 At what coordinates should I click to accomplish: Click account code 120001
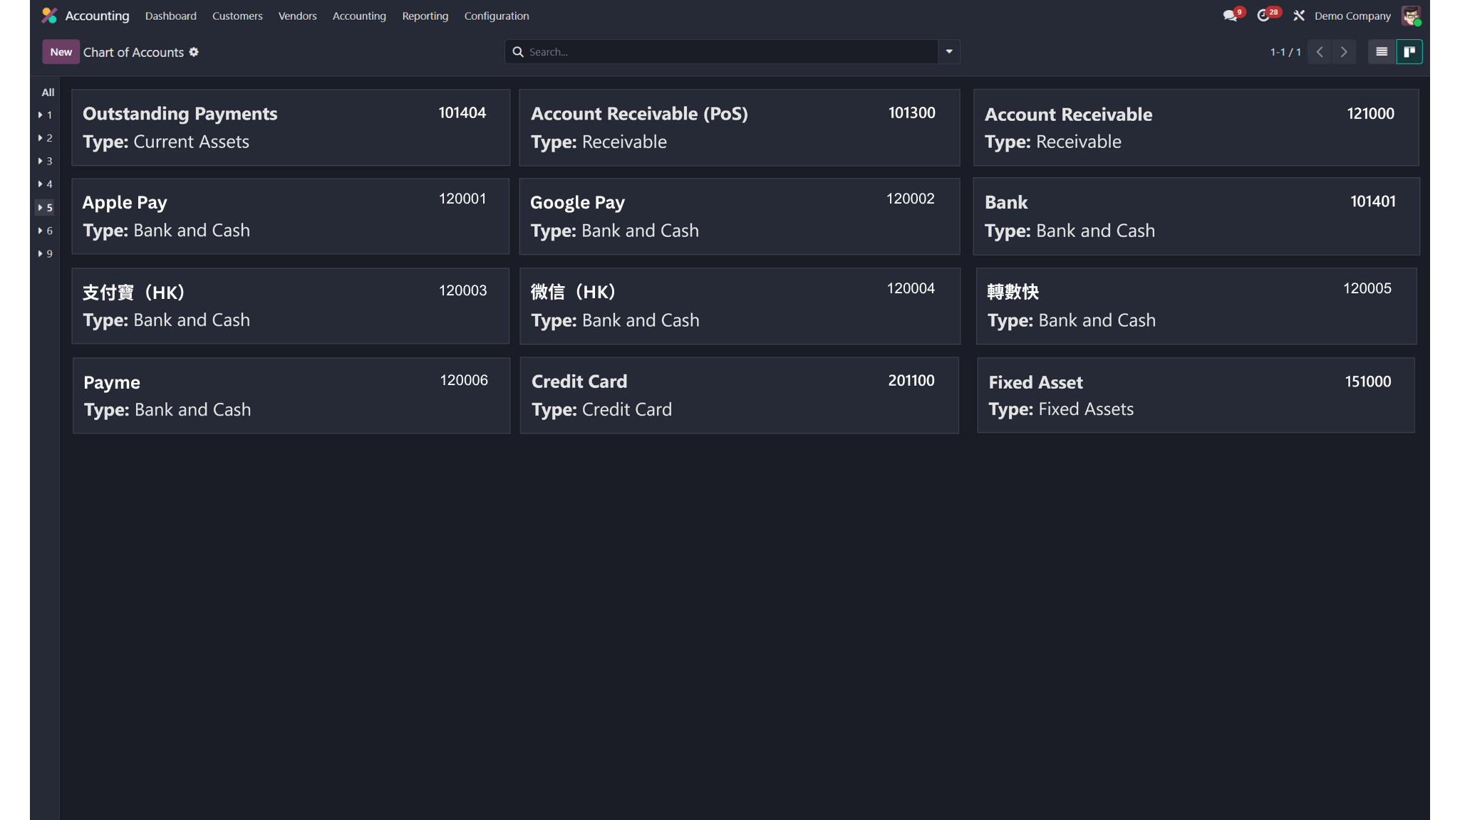pyautogui.click(x=462, y=199)
